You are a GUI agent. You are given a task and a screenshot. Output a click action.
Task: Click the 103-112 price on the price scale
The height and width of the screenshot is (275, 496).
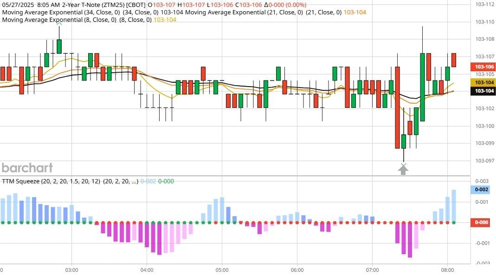click(x=484, y=4)
